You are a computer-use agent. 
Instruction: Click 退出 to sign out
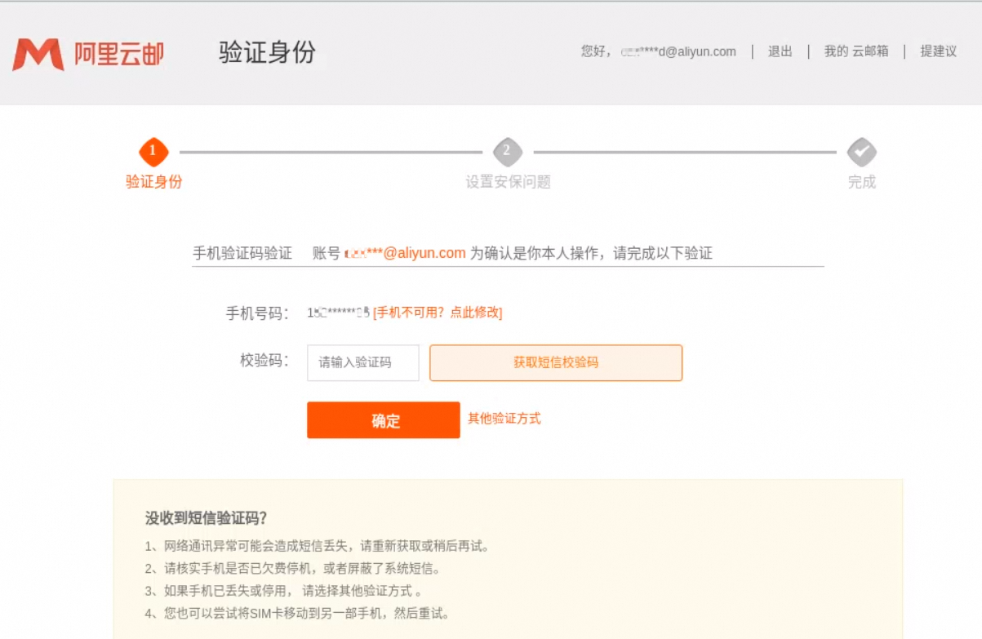point(780,51)
